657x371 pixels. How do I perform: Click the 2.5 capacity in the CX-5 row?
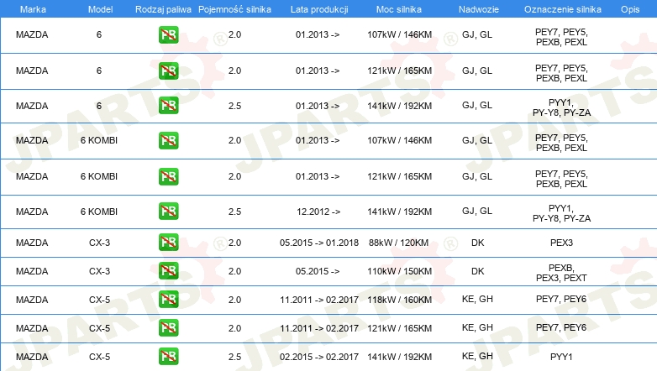234,357
